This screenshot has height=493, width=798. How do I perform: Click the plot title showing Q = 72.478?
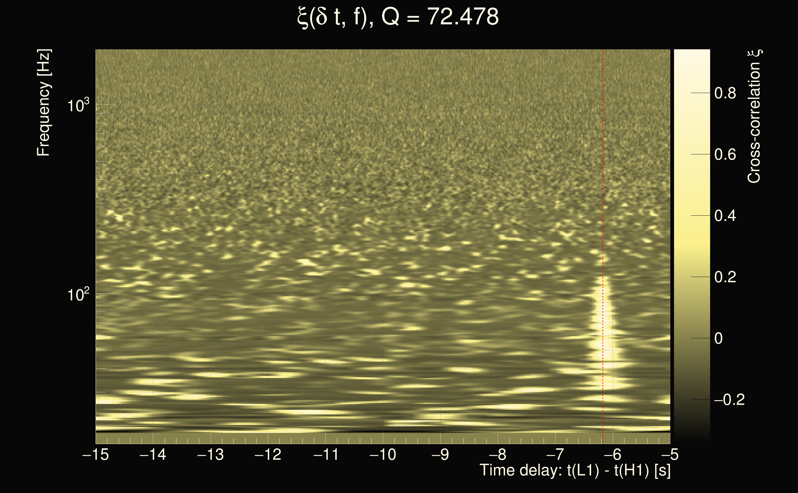(398, 17)
